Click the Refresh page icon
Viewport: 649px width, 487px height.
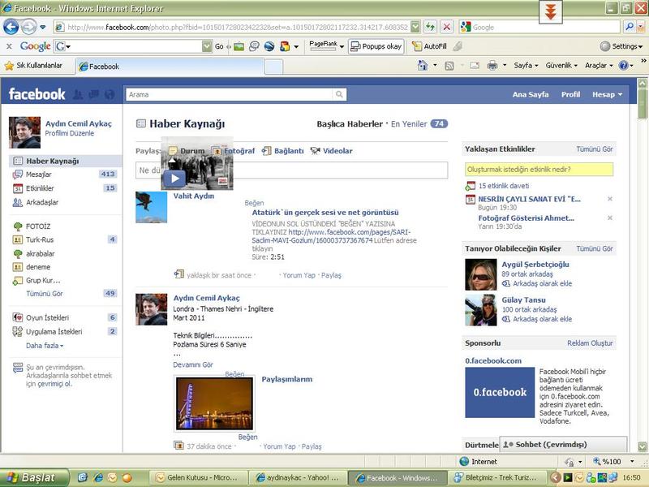(x=431, y=28)
